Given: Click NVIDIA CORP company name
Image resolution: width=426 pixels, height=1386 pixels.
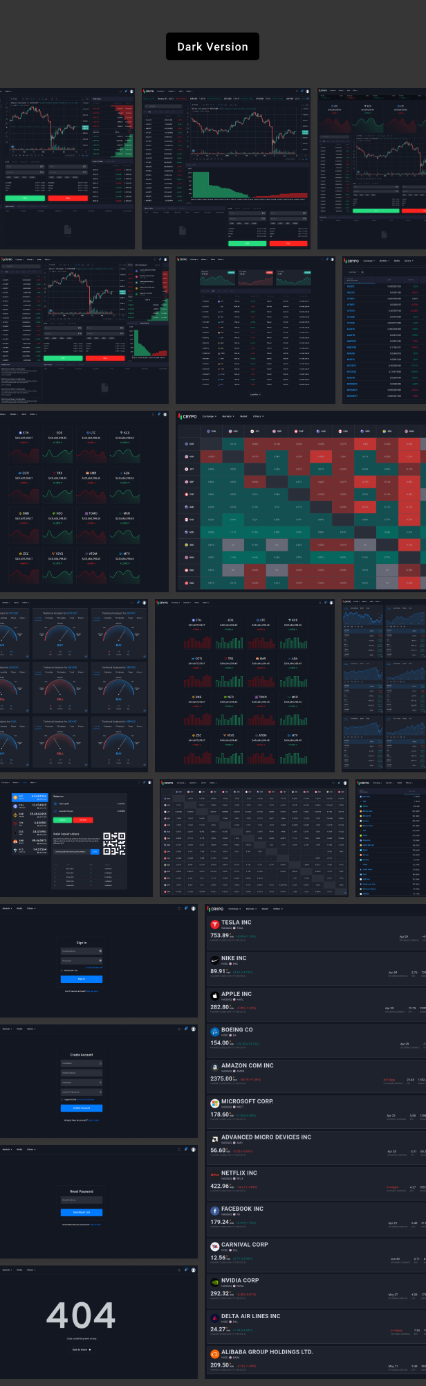Looking at the screenshot, I should (x=240, y=1281).
